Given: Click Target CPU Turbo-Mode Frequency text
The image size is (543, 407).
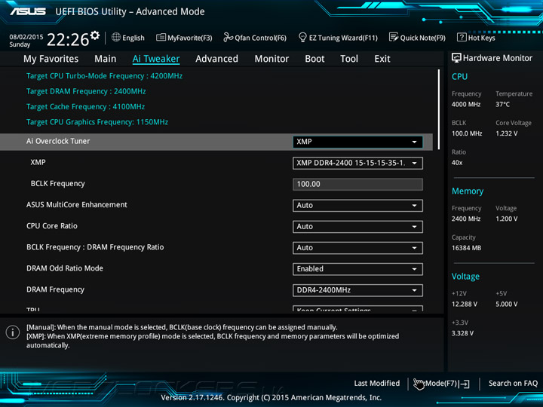Looking at the screenshot, I should (104, 76).
